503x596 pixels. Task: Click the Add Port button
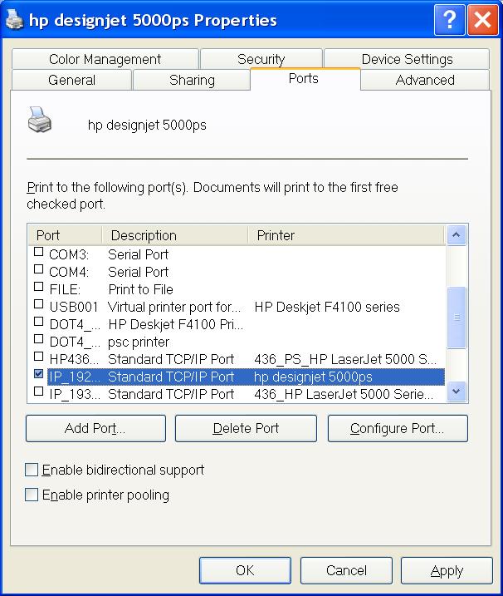click(x=95, y=428)
